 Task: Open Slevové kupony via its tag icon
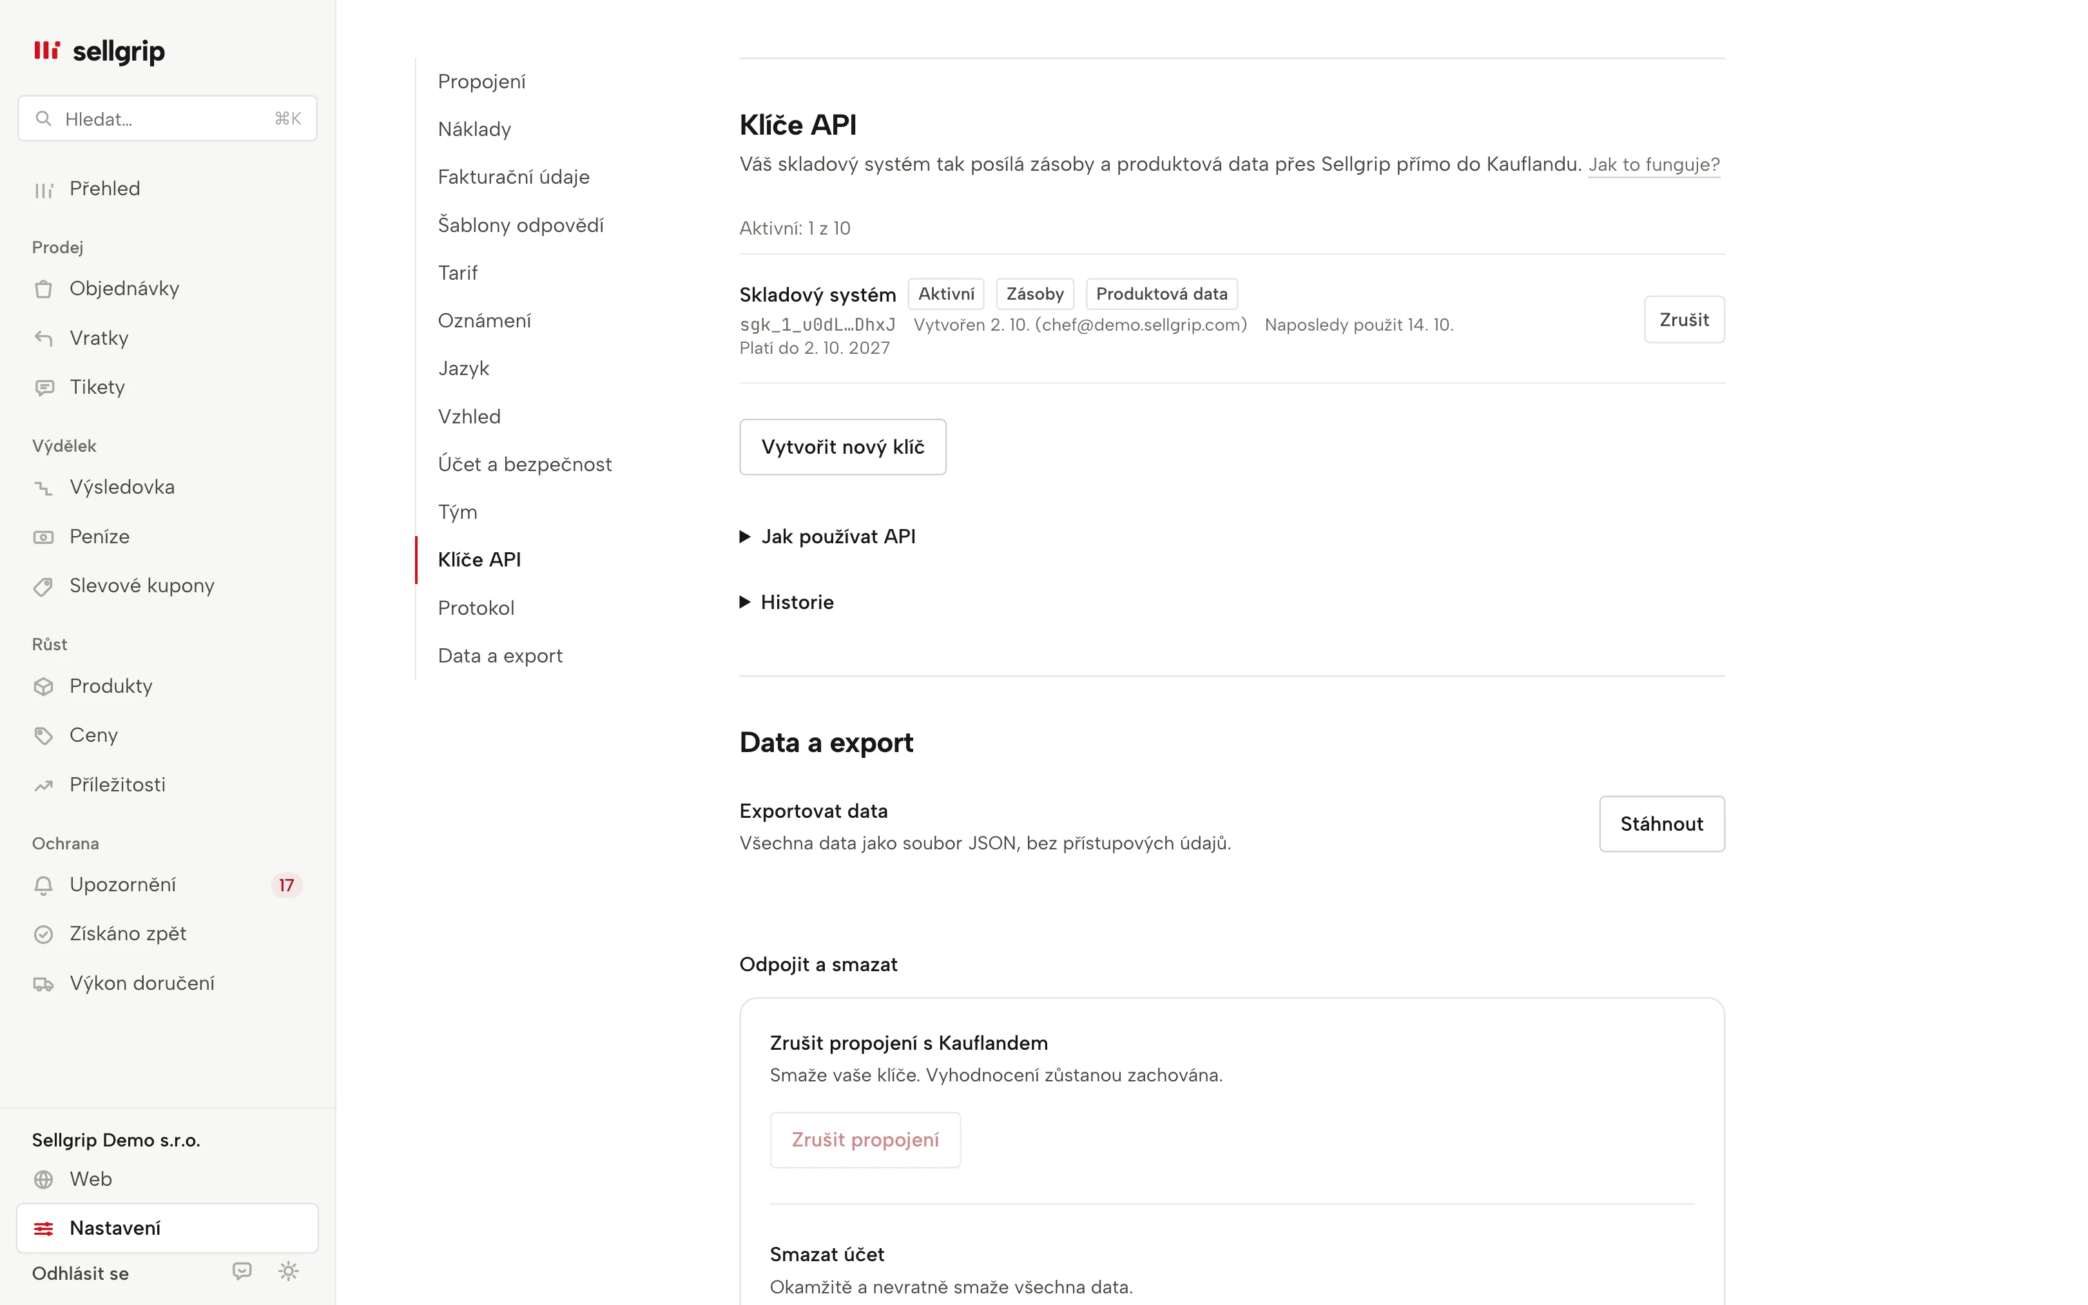[43, 586]
